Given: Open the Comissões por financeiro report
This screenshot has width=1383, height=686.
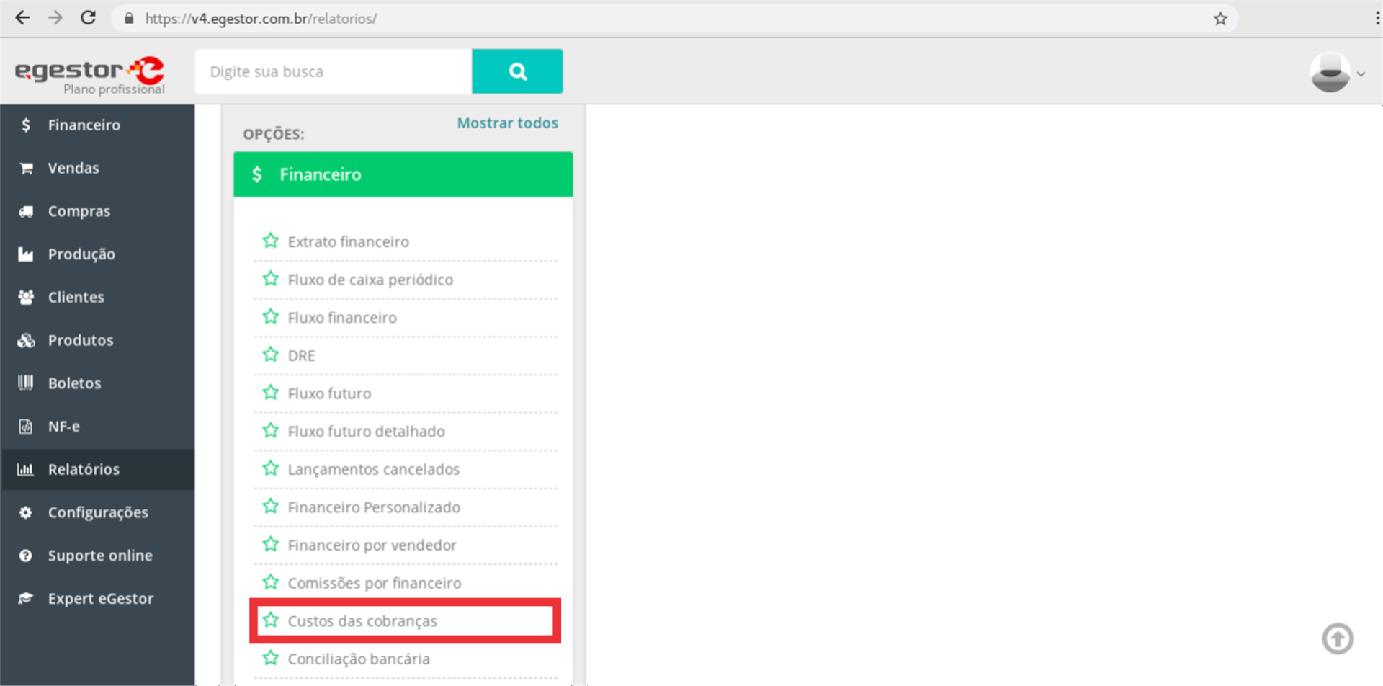Looking at the screenshot, I should (375, 583).
